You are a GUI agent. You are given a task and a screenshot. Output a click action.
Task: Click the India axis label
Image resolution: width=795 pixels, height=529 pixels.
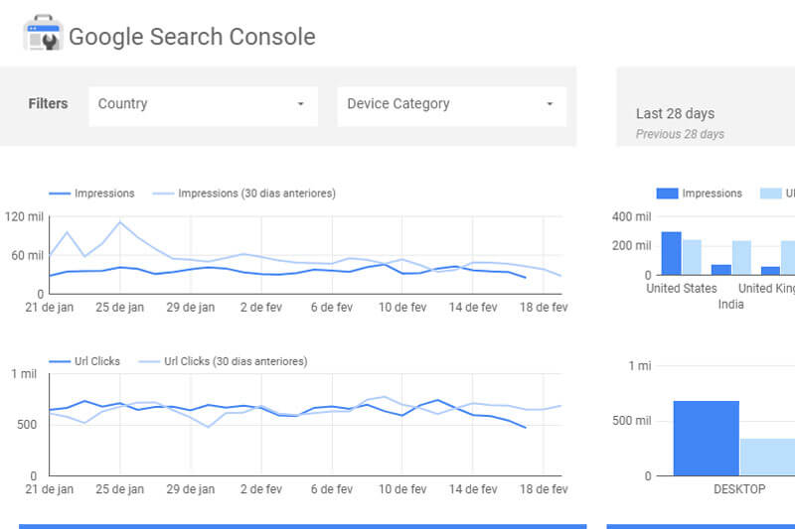[x=731, y=305]
